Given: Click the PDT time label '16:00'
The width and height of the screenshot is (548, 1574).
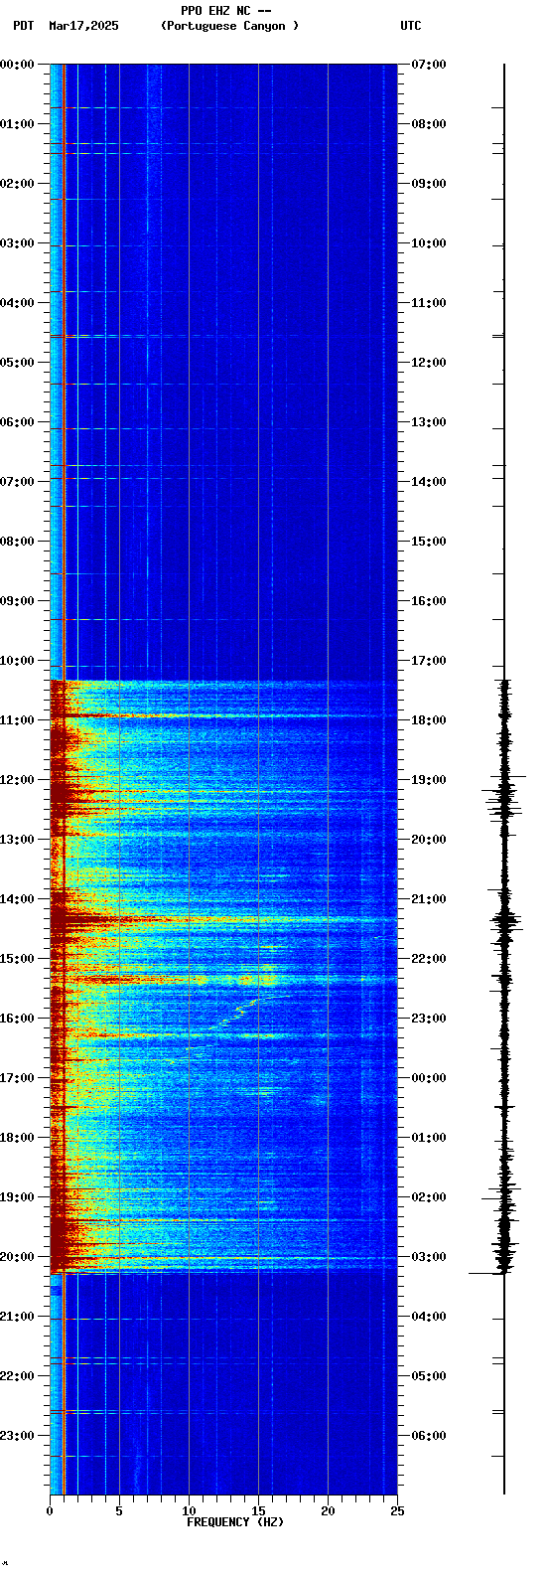Looking at the screenshot, I should pyautogui.click(x=17, y=1019).
